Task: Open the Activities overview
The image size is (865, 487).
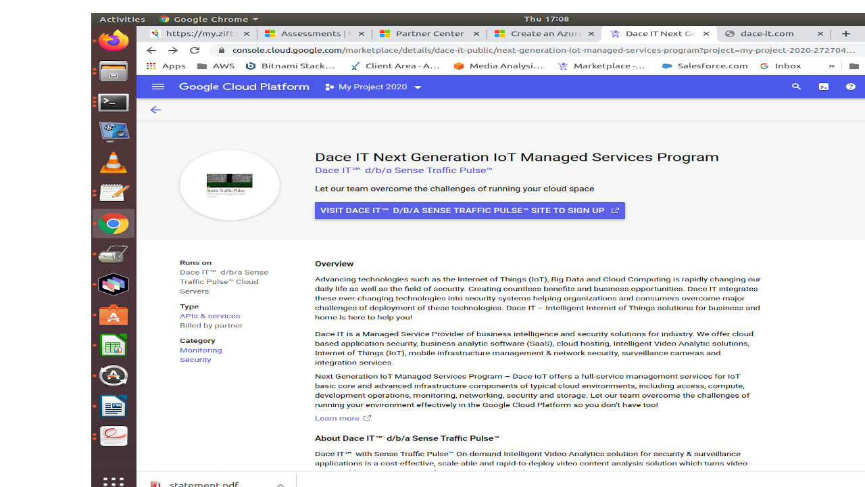Action: coord(122,19)
